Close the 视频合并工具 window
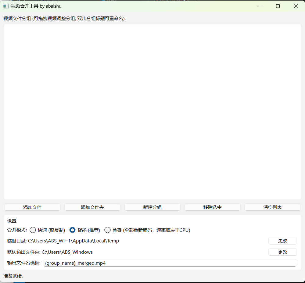The height and width of the screenshot is (283, 305). 296,6
